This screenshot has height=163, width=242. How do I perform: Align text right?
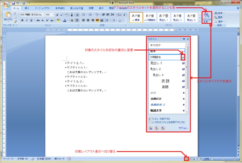[x=93, y=20]
